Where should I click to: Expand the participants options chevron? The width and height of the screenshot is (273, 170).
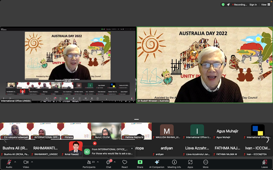tap(98, 162)
